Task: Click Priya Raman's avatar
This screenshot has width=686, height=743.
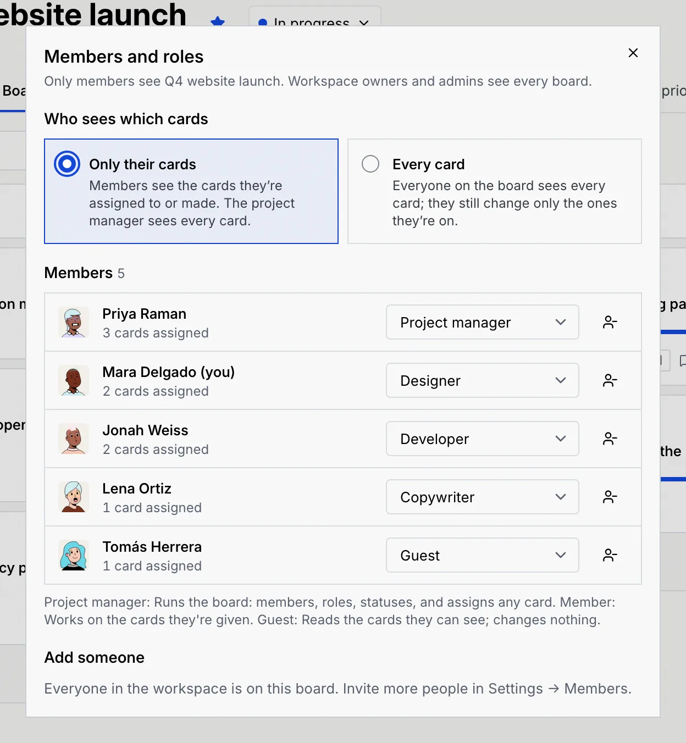Action: (x=74, y=322)
